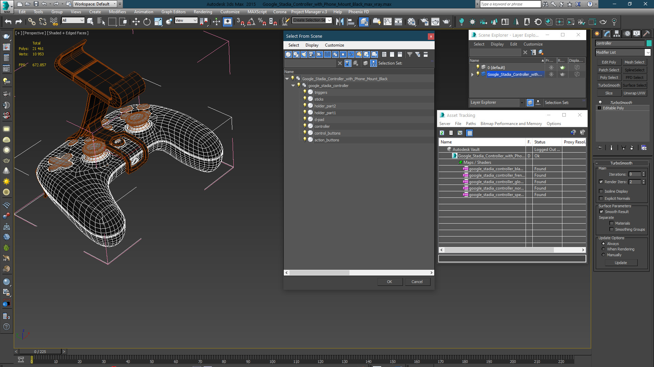Open the Layer Explorer dropdown

521,103
